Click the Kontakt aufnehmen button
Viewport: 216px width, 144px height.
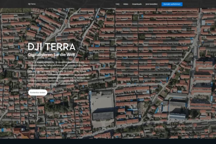pyautogui.click(x=172, y=4)
